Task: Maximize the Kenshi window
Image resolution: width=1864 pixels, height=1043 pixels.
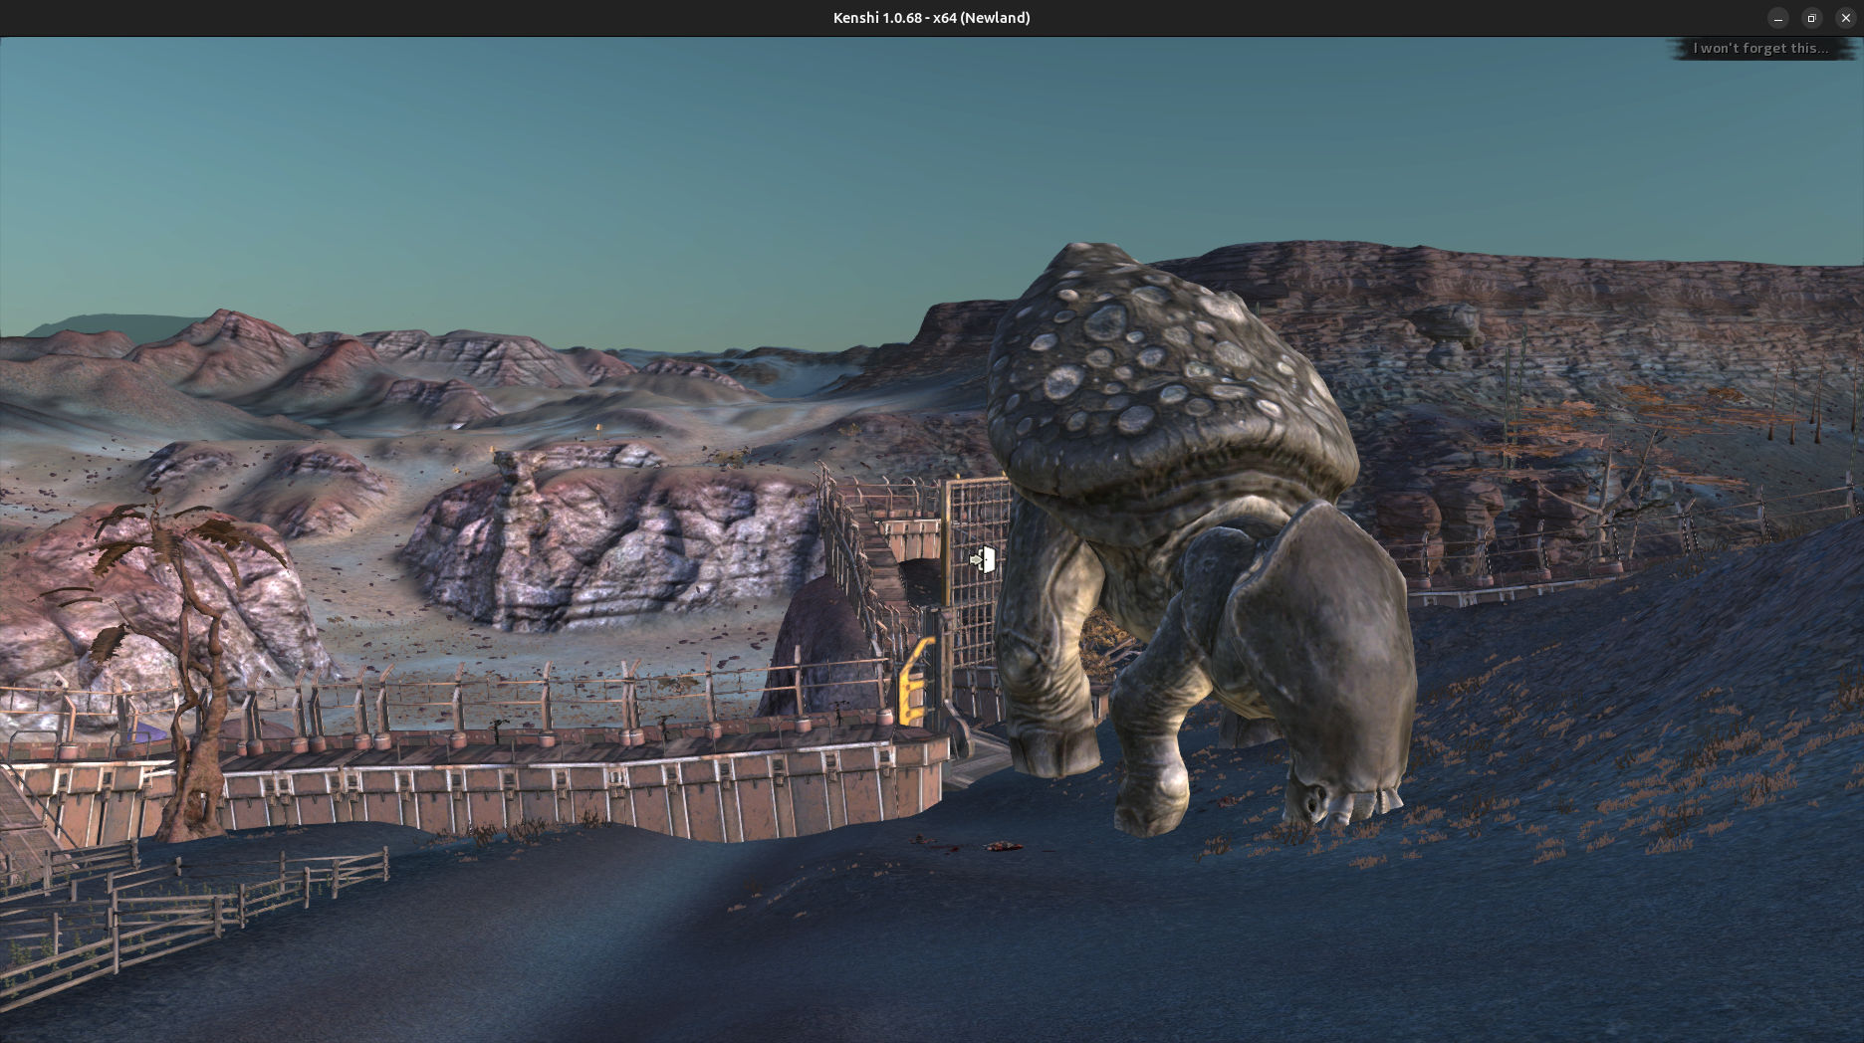Action: [x=1812, y=18]
